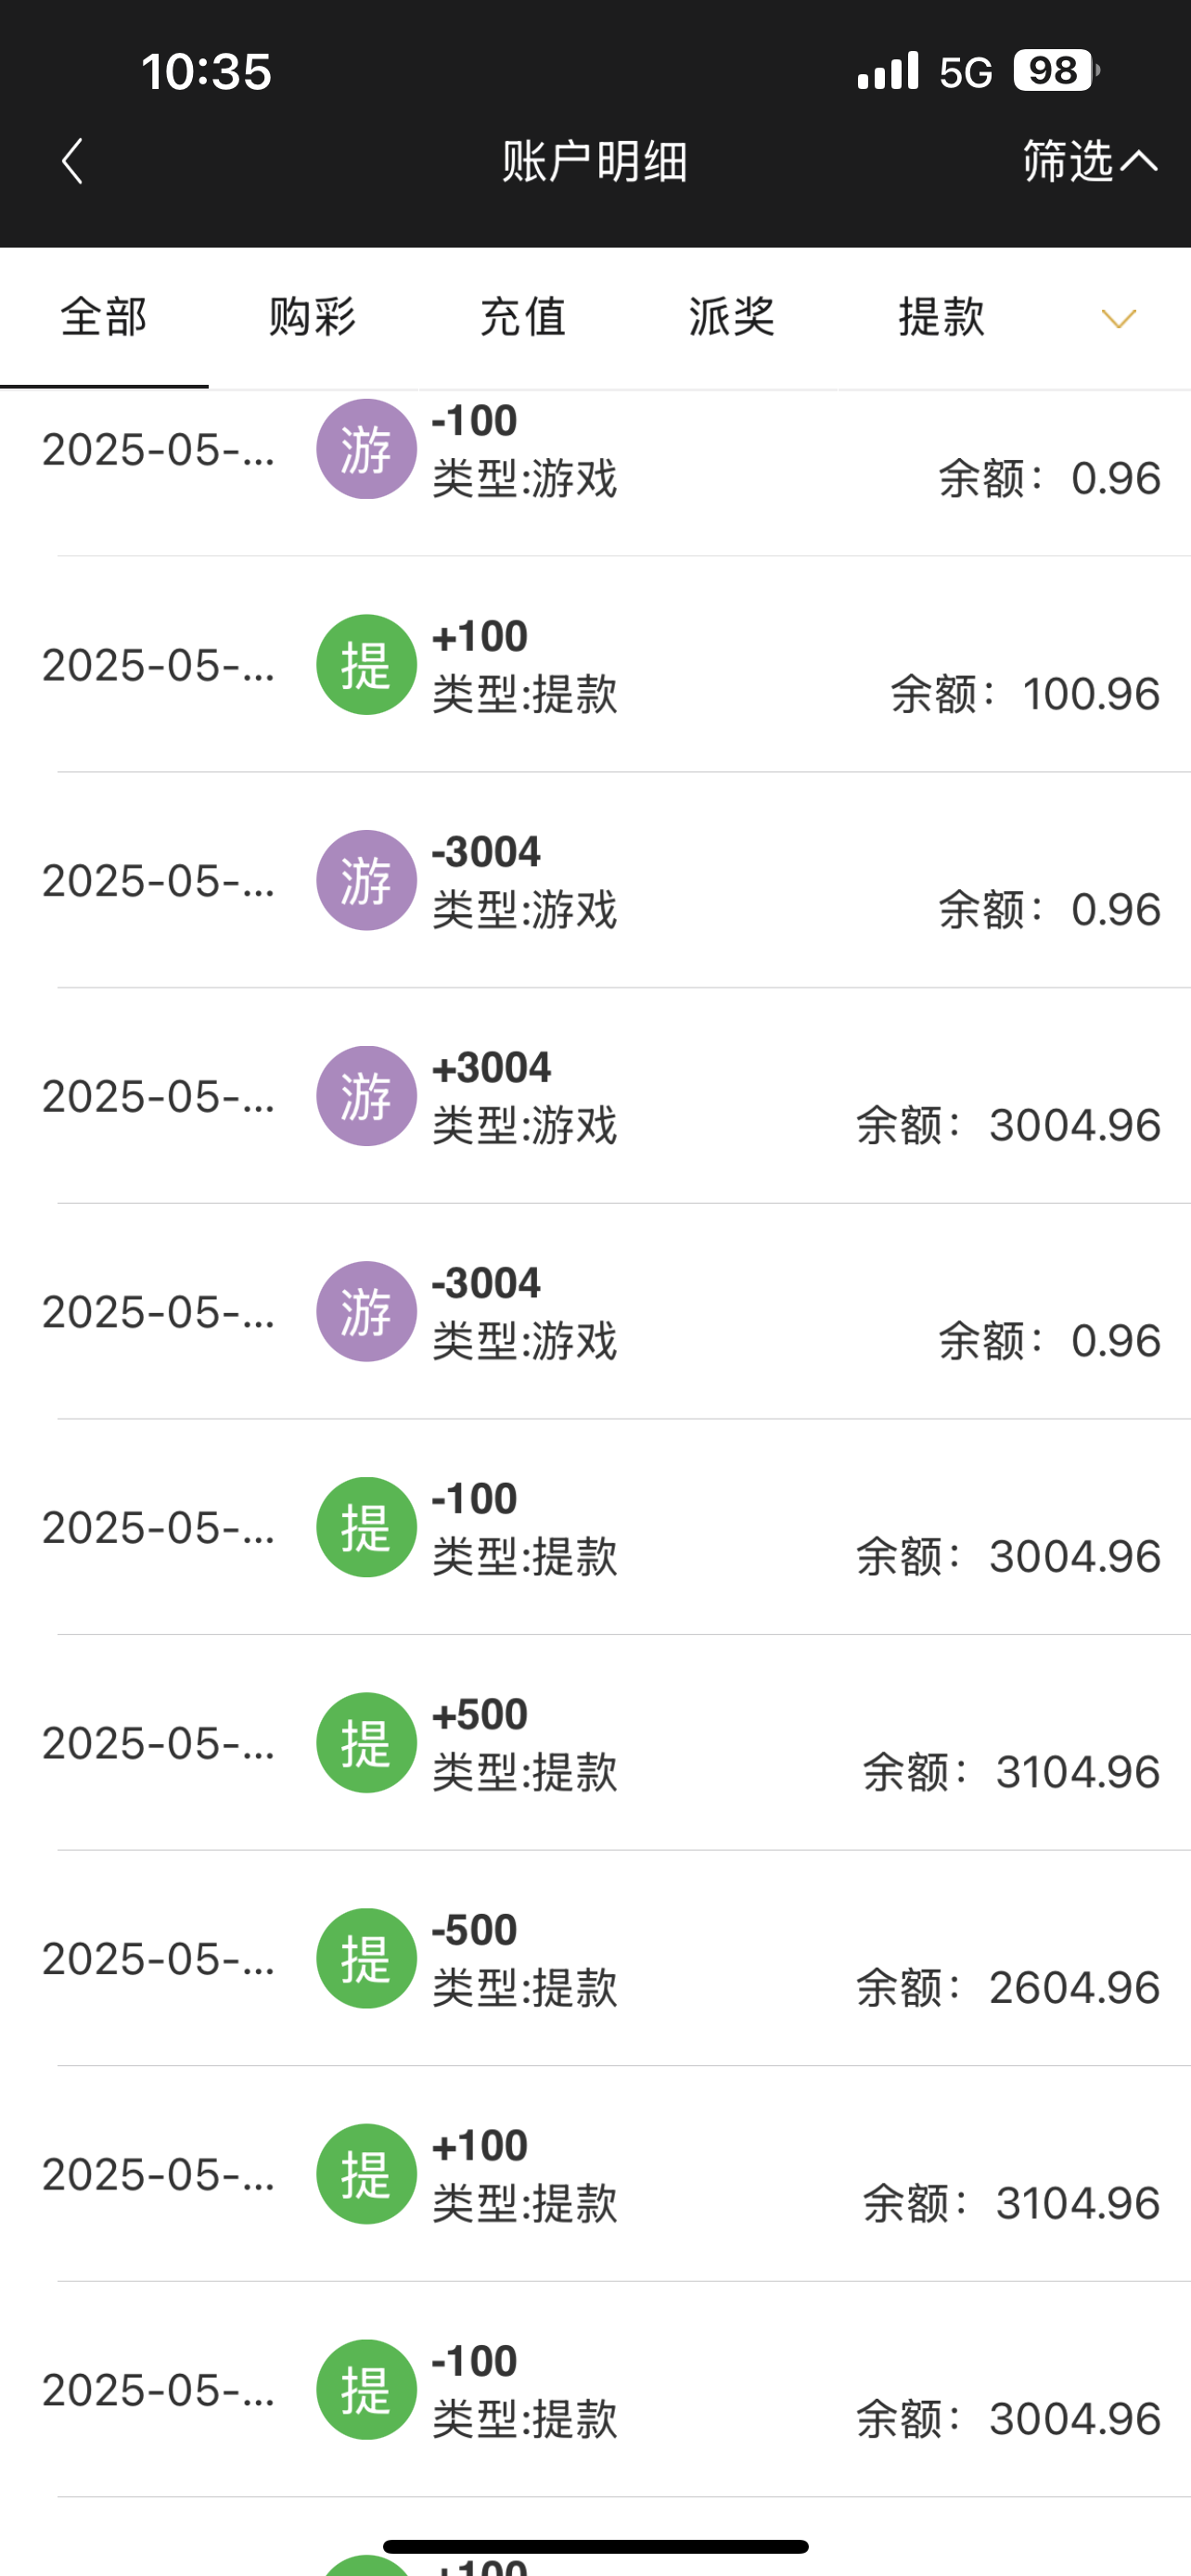
Task: Open the 筛选 filter dropdown
Action: tap(1088, 161)
